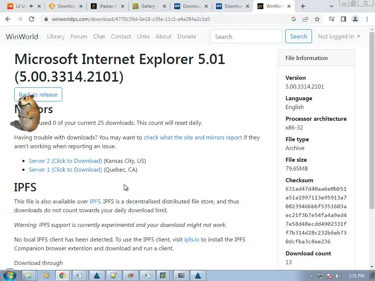Open the Chat nav item
The width and height of the screenshot is (375, 281).
pos(99,37)
